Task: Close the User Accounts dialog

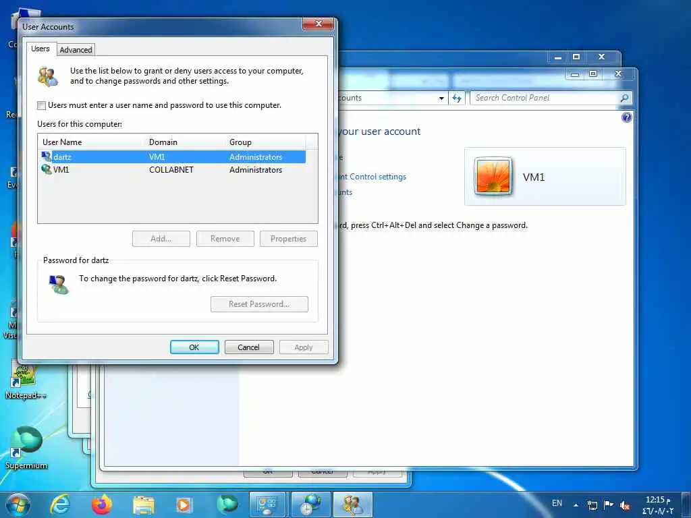Action: (x=319, y=24)
